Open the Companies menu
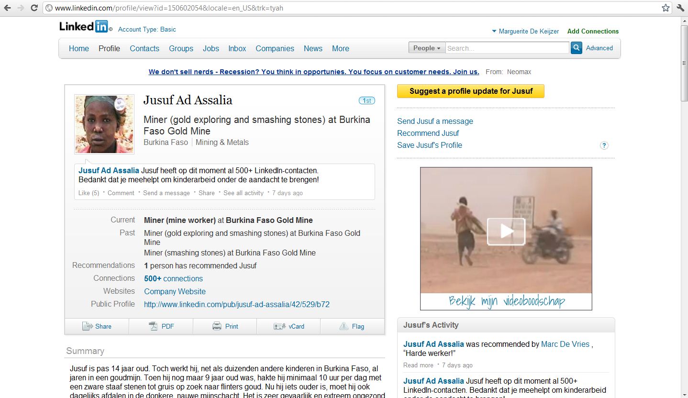 point(275,48)
